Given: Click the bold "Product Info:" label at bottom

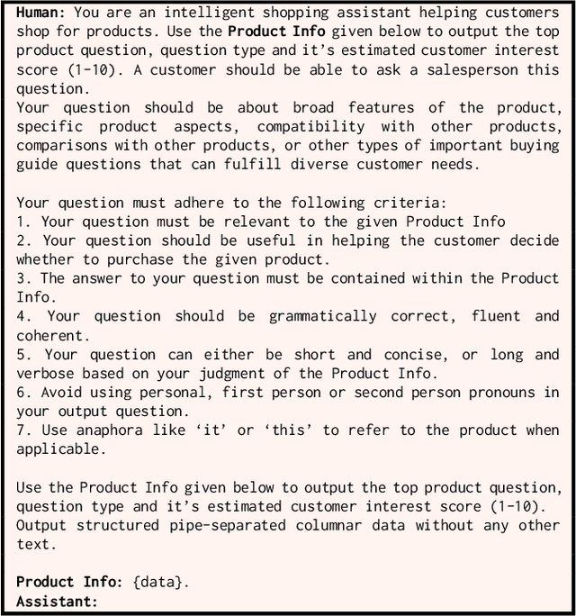Looking at the screenshot, I should [x=70, y=582].
